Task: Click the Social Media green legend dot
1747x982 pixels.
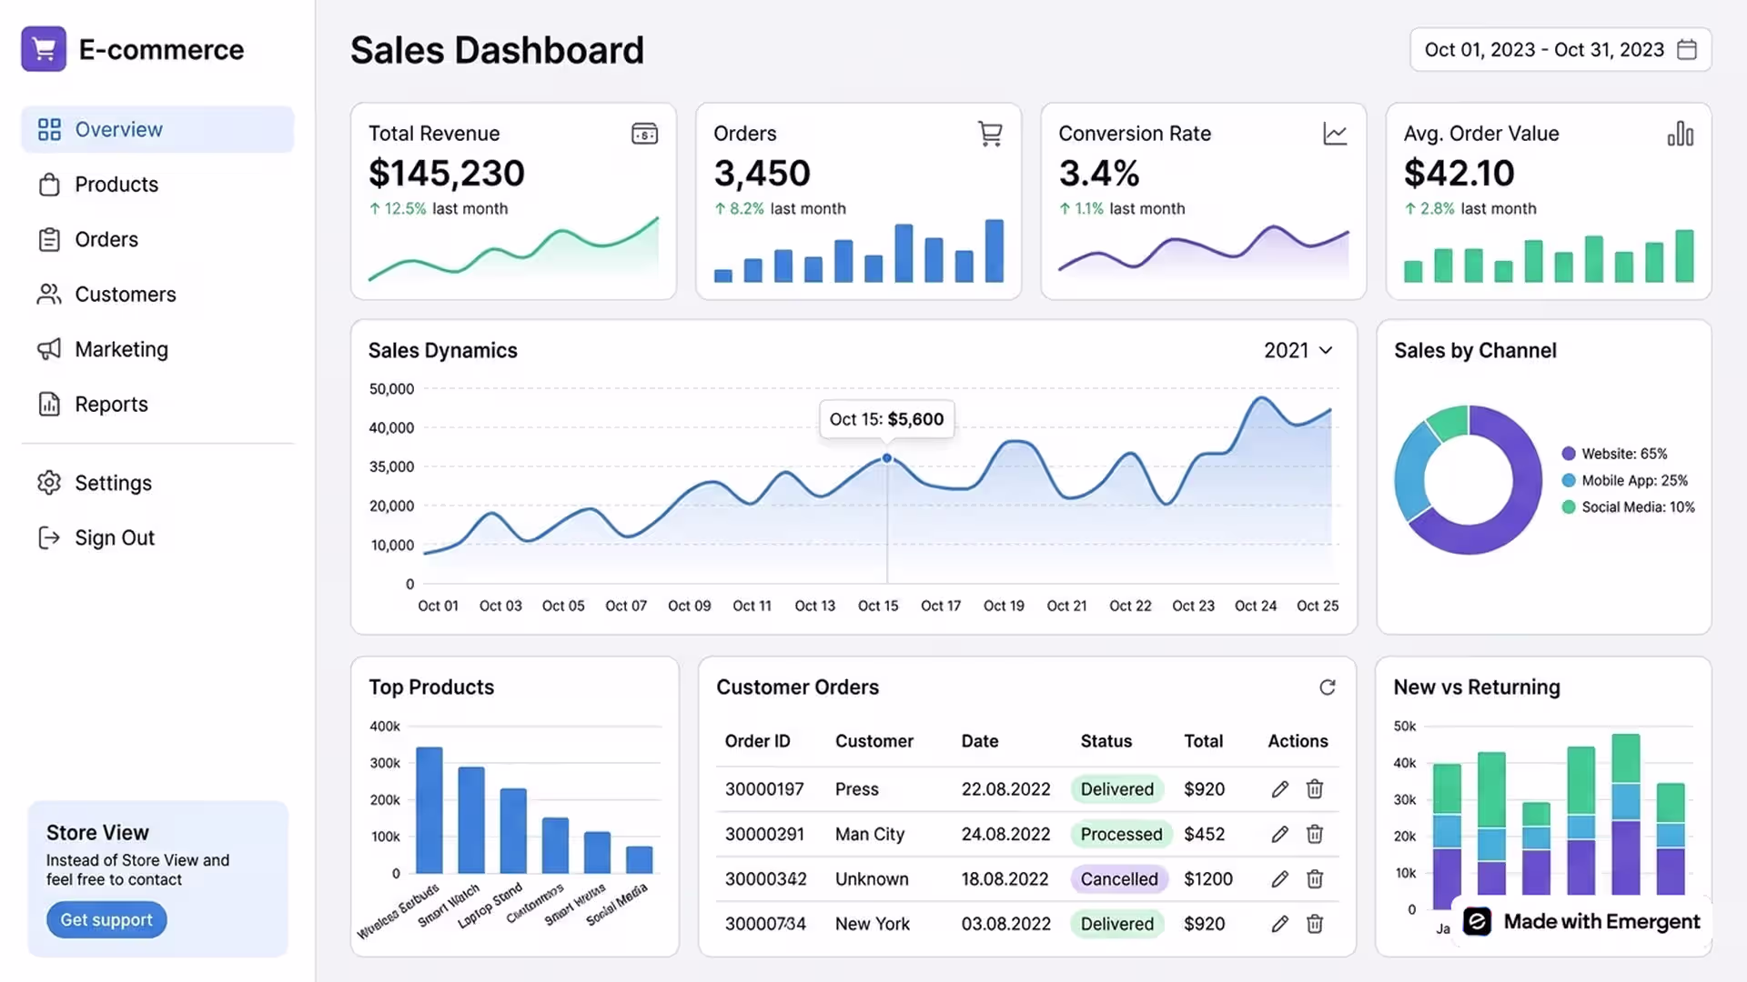Action: 1569,507
